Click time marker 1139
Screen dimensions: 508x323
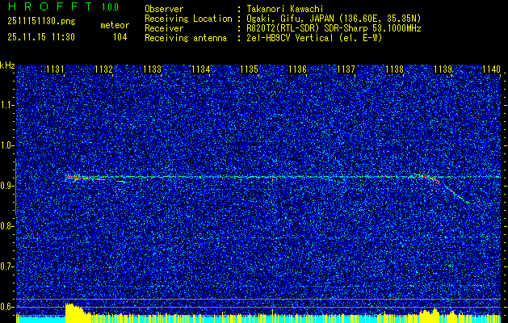pyautogui.click(x=443, y=69)
